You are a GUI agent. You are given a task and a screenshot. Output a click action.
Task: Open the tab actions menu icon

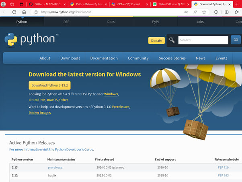click(21, 4)
